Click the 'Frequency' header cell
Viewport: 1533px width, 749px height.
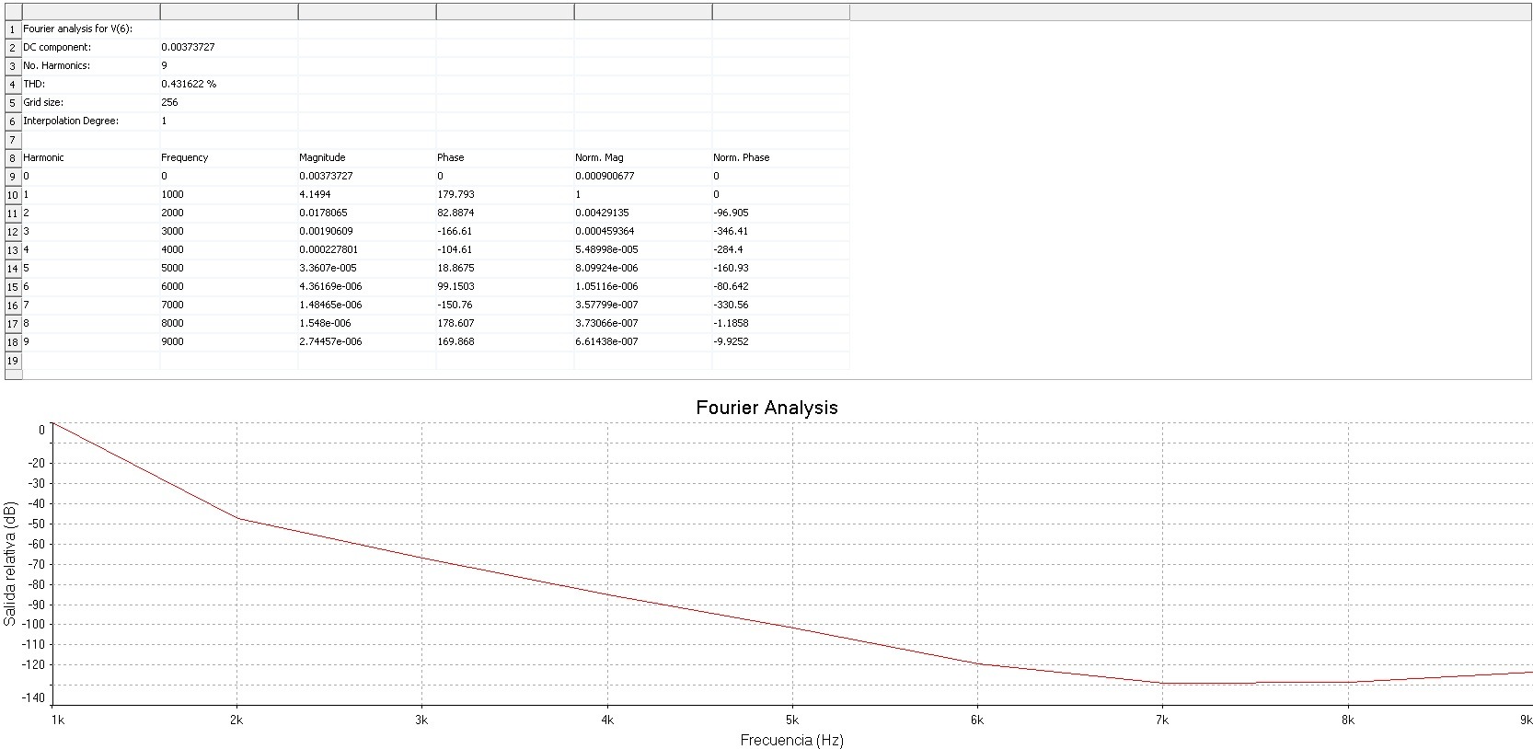click(x=228, y=157)
